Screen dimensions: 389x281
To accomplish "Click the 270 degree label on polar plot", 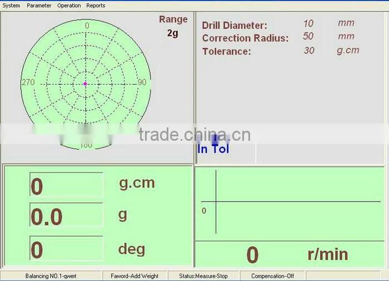I will (28, 82).
